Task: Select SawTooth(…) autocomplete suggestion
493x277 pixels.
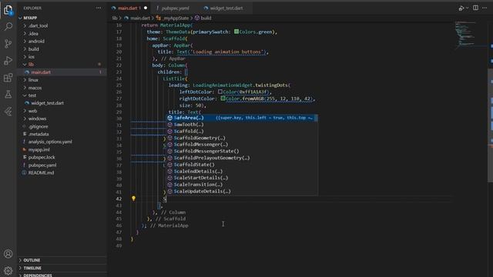Action: (x=242, y=125)
